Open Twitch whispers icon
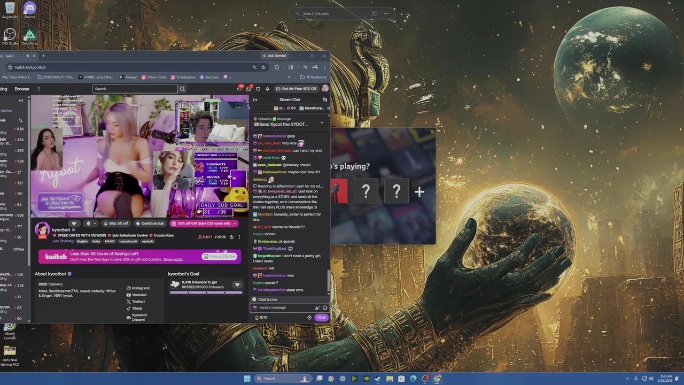 (258, 89)
